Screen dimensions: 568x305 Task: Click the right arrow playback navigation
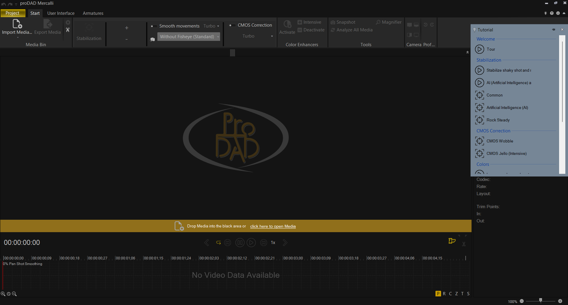285,243
